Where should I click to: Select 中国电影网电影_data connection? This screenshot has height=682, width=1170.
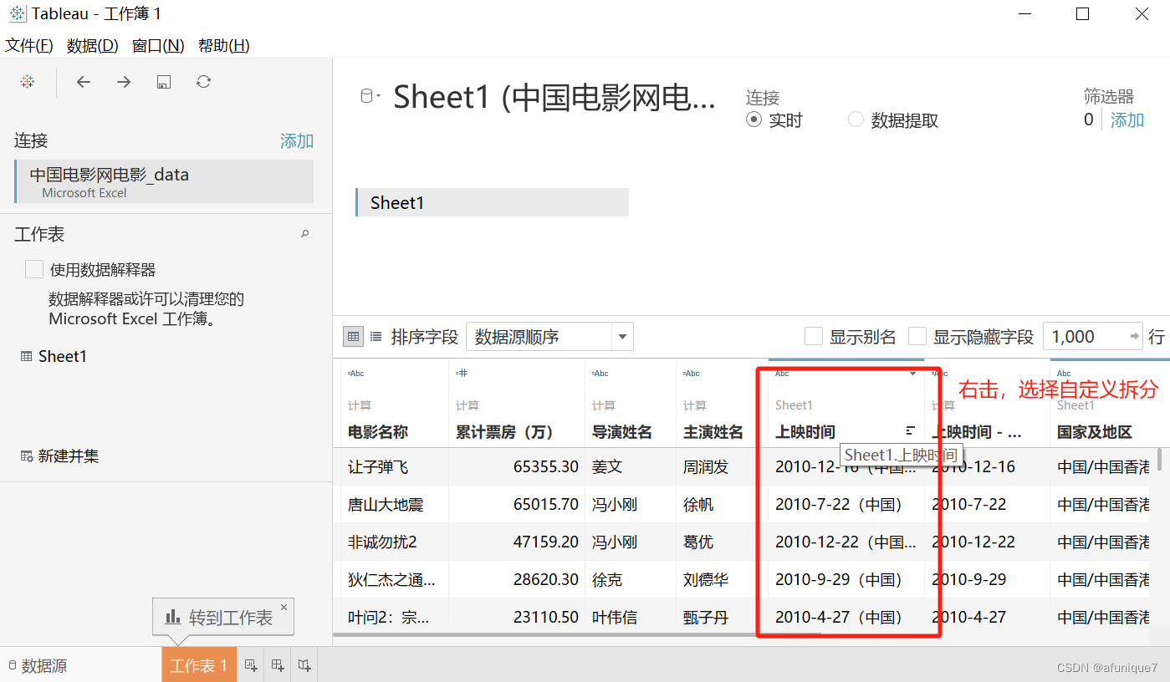(x=164, y=181)
